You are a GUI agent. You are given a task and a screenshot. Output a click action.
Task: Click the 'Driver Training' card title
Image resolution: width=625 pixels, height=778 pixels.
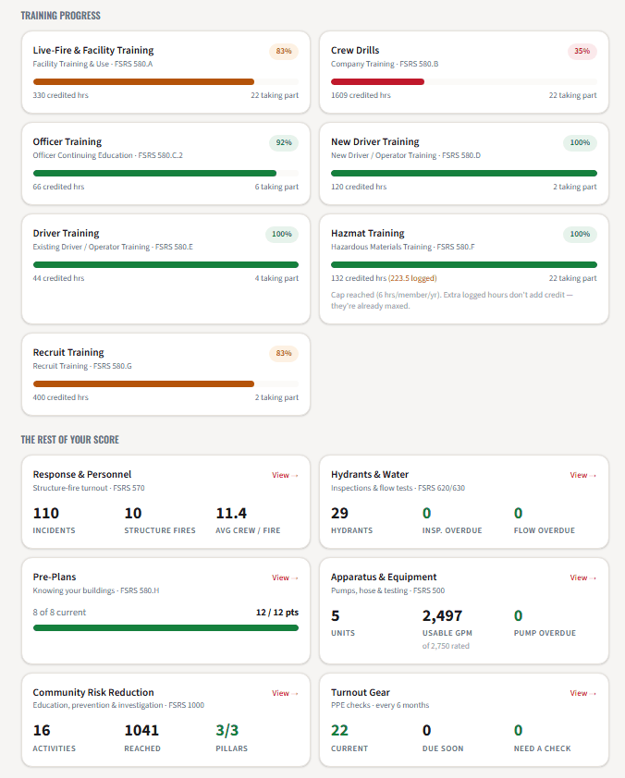[x=66, y=233]
